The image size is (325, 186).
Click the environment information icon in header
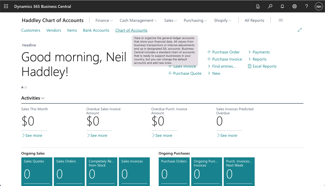click(258, 6)
